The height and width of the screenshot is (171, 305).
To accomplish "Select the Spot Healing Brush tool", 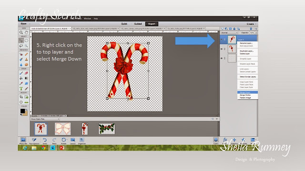I will coord(26,54).
